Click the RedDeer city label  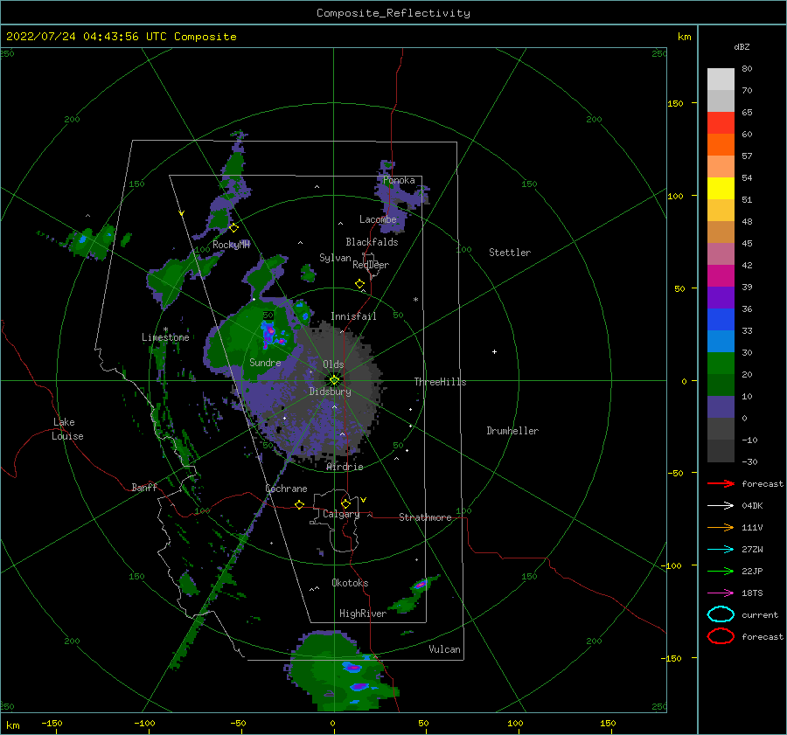[371, 265]
